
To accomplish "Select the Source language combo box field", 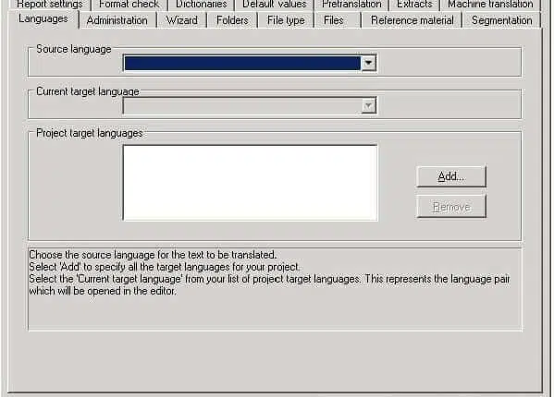I will [x=250, y=63].
